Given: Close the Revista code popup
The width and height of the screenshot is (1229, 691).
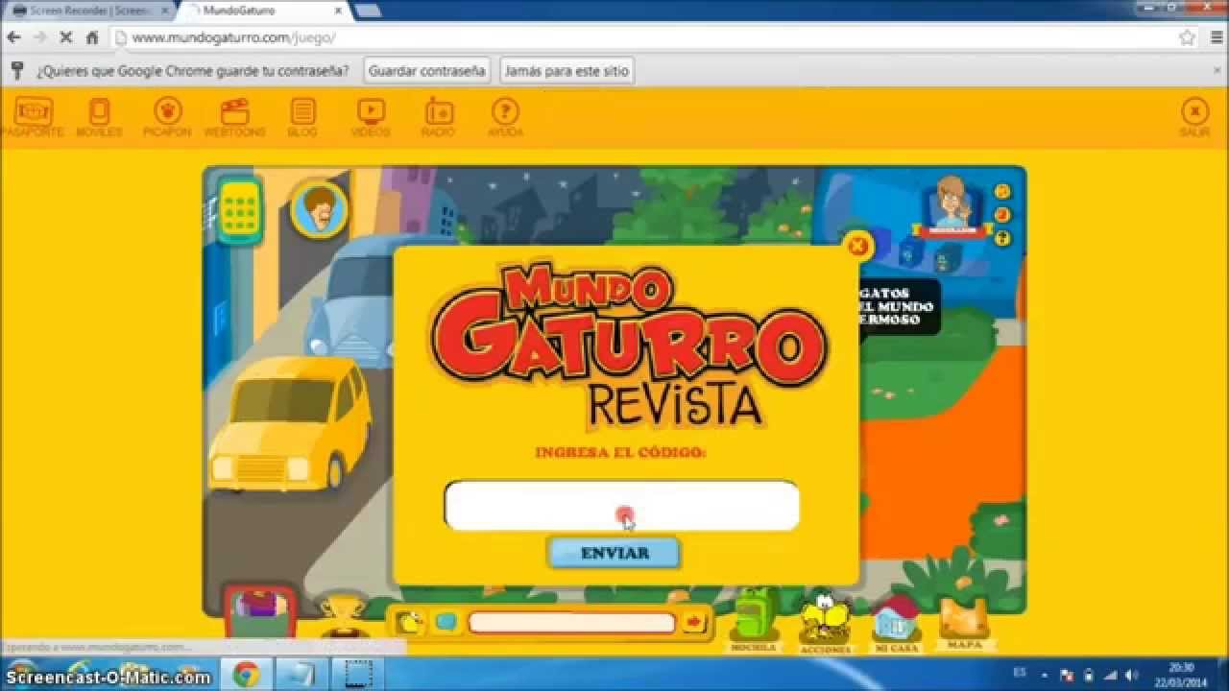Looking at the screenshot, I should (857, 246).
